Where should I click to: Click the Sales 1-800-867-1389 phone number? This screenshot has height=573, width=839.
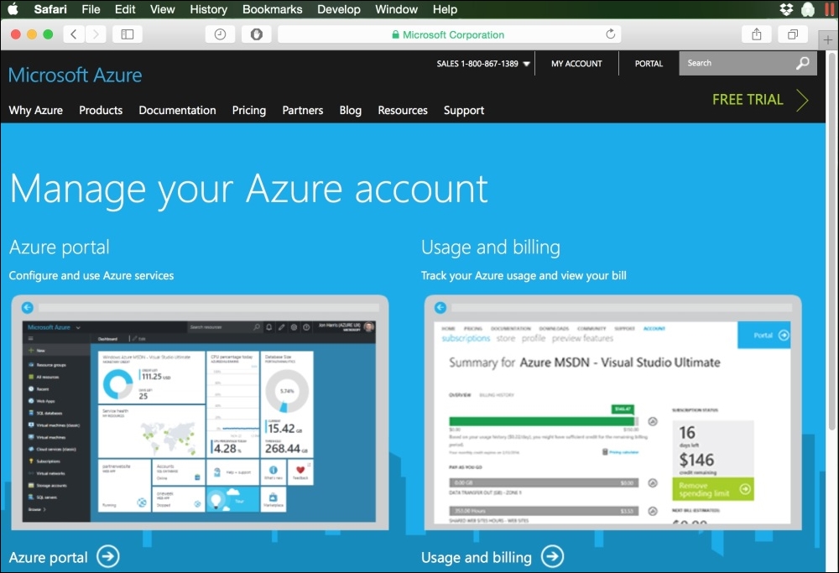(x=477, y=64)
